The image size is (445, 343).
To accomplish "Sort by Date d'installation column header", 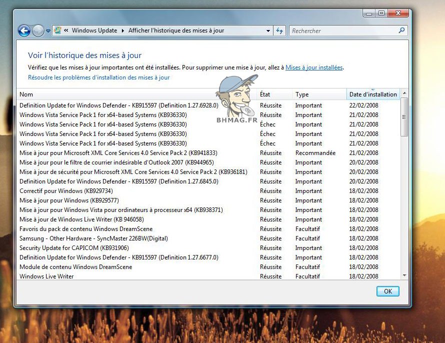I will pyautogui.click(x=373, y=94).
